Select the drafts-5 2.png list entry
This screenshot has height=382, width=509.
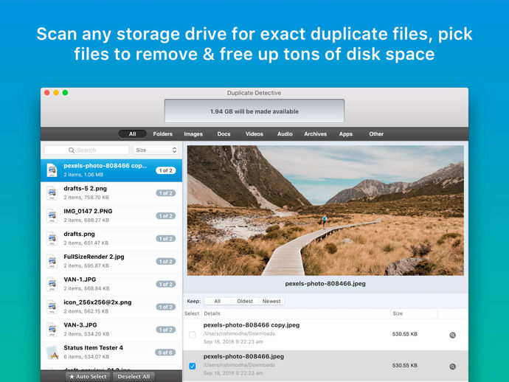(111, 193)
